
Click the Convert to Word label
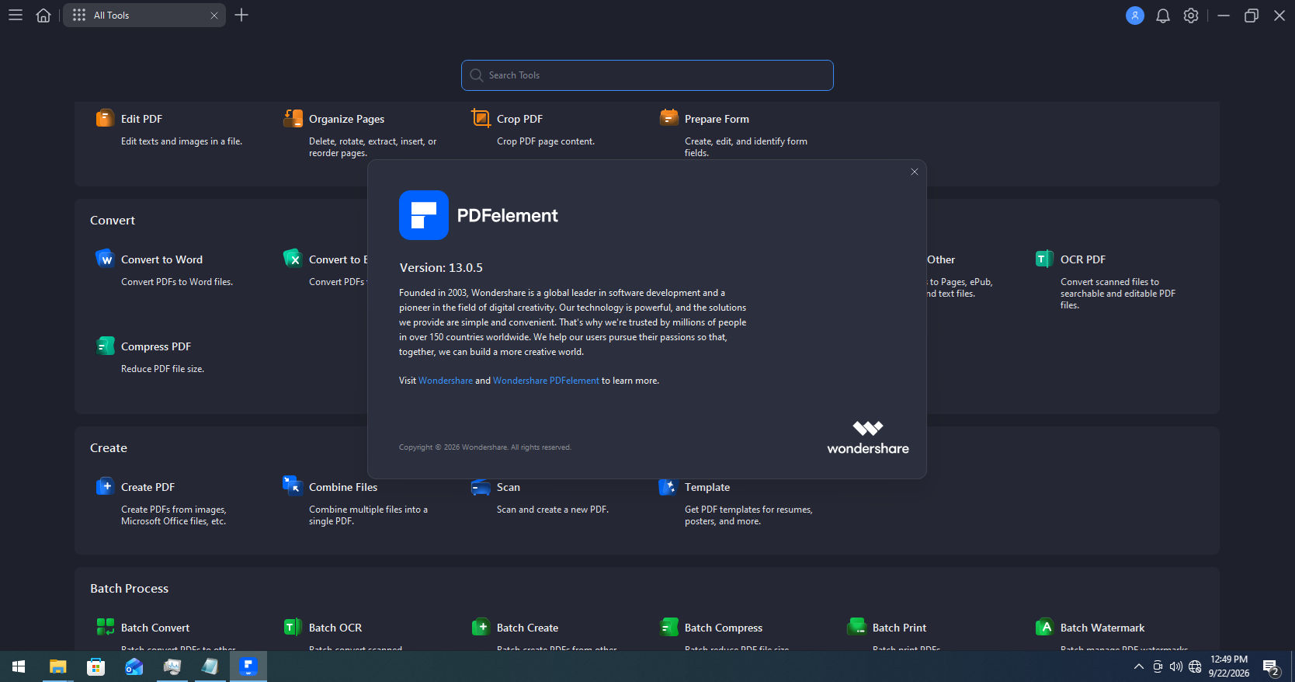click(x=161, y=259)
